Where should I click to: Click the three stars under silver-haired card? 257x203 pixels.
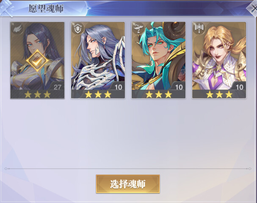[x=98, y=94]
